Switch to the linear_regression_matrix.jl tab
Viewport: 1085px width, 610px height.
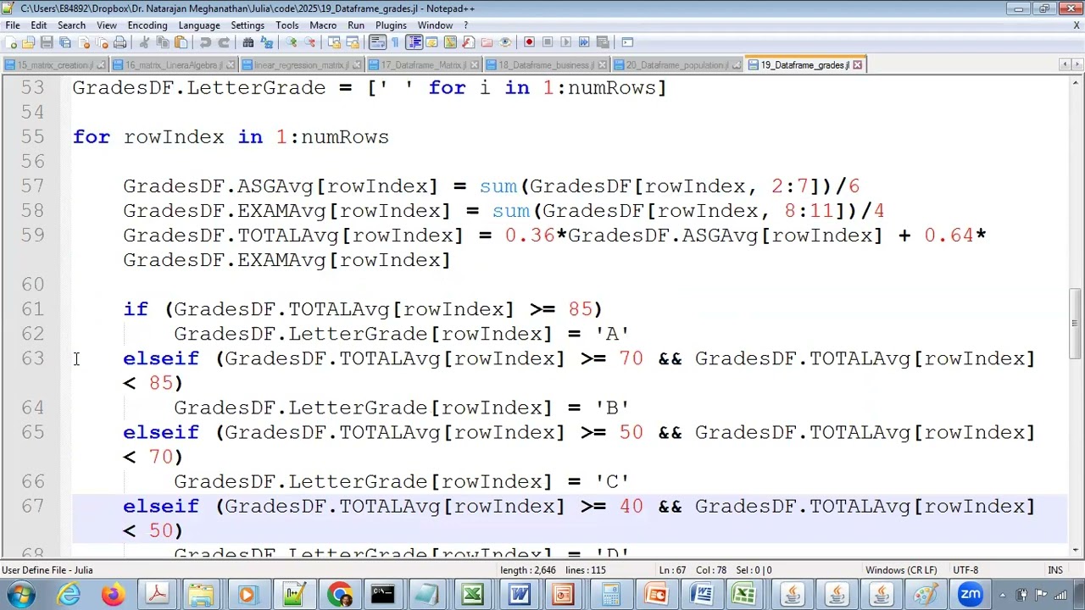tap(301, 65)
